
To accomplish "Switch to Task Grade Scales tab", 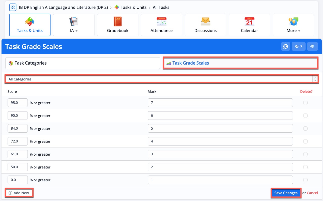I will click(240, 63).
